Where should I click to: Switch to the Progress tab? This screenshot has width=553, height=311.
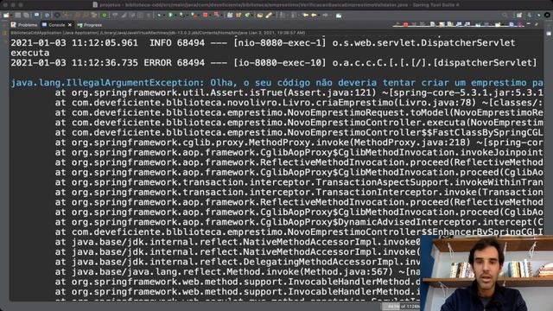(90, 25)
